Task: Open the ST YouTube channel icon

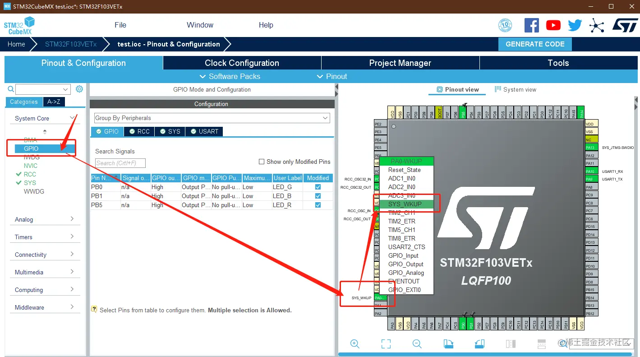Action: 553,25
